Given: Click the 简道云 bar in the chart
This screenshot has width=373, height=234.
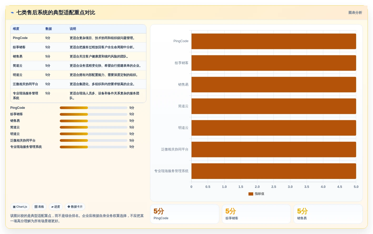Looking at the screenshot, I should [274, 106].
